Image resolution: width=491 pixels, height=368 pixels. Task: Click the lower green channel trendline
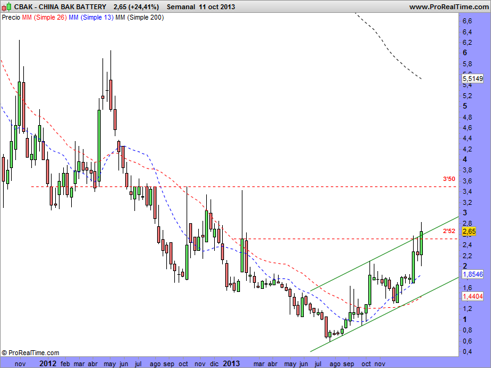[x=384, y=315]
